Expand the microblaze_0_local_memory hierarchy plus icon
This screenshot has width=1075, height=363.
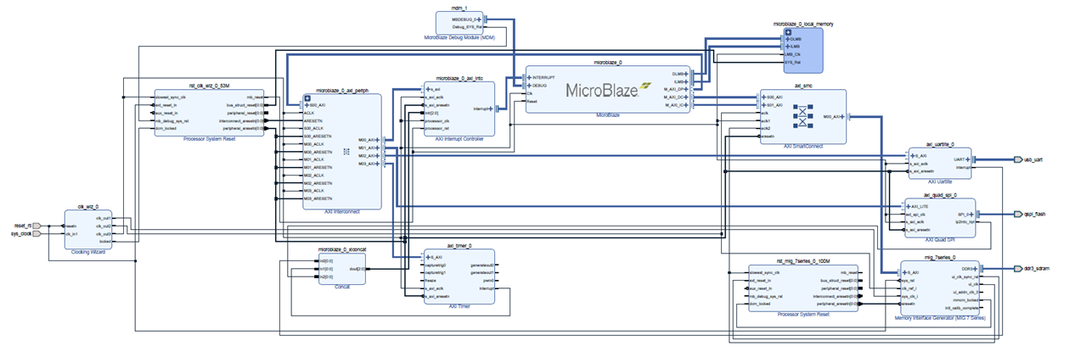[x=788, y=31]
